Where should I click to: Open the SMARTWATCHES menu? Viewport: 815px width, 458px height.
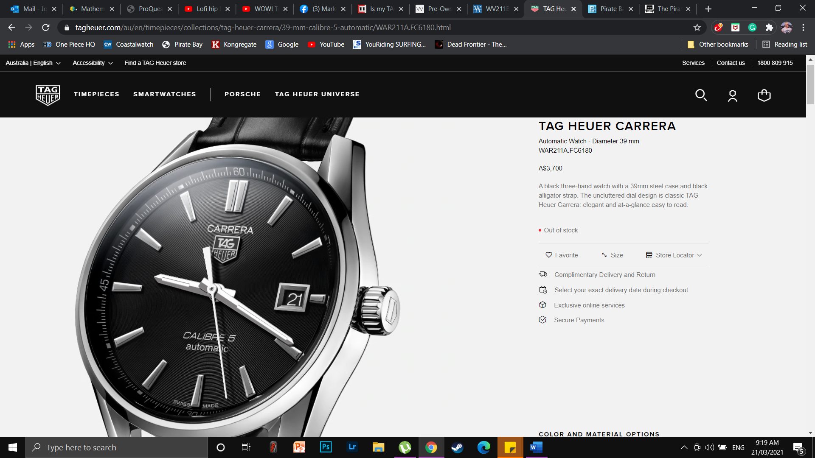pyautogui.click(x=165, y=94)
